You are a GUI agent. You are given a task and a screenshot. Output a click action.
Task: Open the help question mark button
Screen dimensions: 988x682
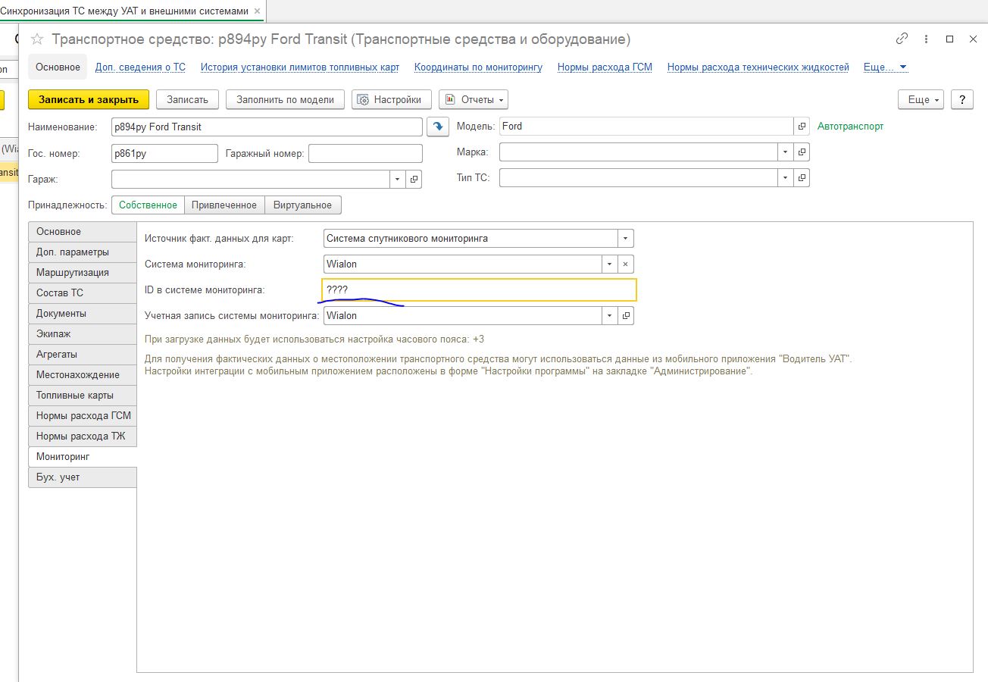click(961, 99)
